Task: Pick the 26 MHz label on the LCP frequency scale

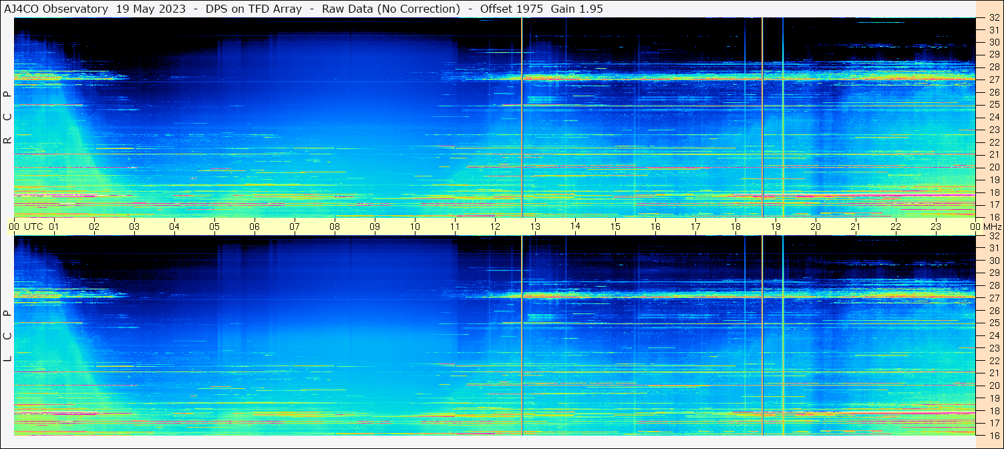Action: pyautogui.click(x=994, y=311)
